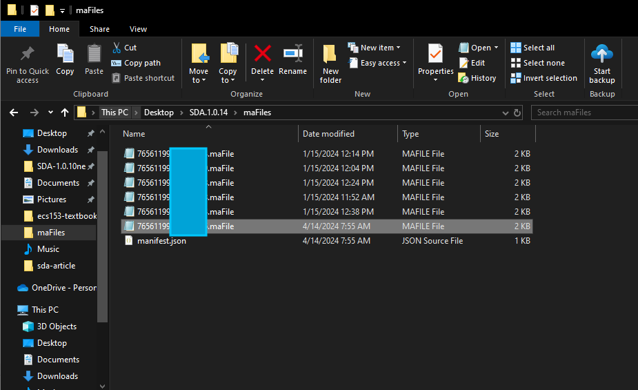Open the New item dropdown
638x390 pixels.
375,48
